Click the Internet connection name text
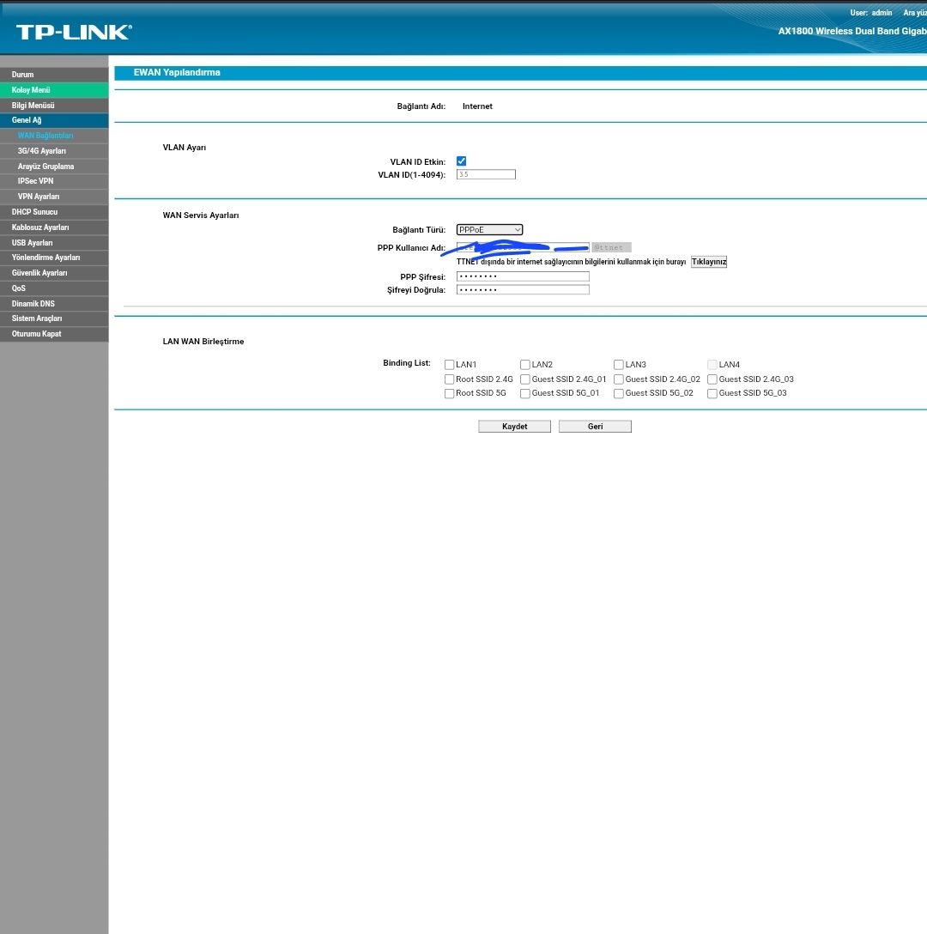The height and width of the screenshot is (934, 927). (x=477, y=106)
